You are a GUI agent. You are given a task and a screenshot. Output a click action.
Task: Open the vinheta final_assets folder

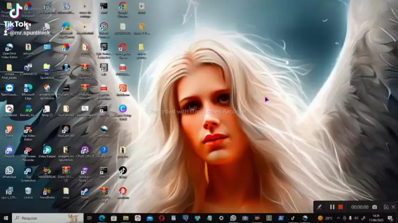point(9,71)
